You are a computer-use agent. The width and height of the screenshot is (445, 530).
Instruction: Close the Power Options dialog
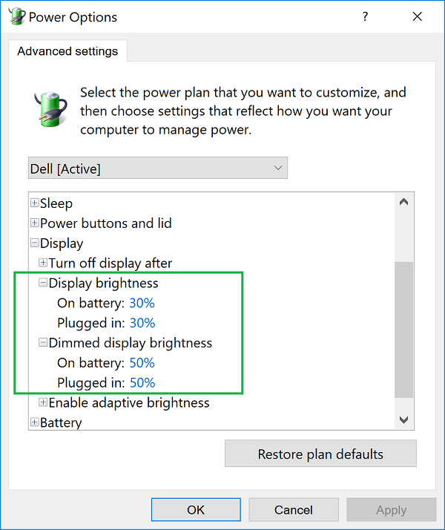[x=418, y=17]
